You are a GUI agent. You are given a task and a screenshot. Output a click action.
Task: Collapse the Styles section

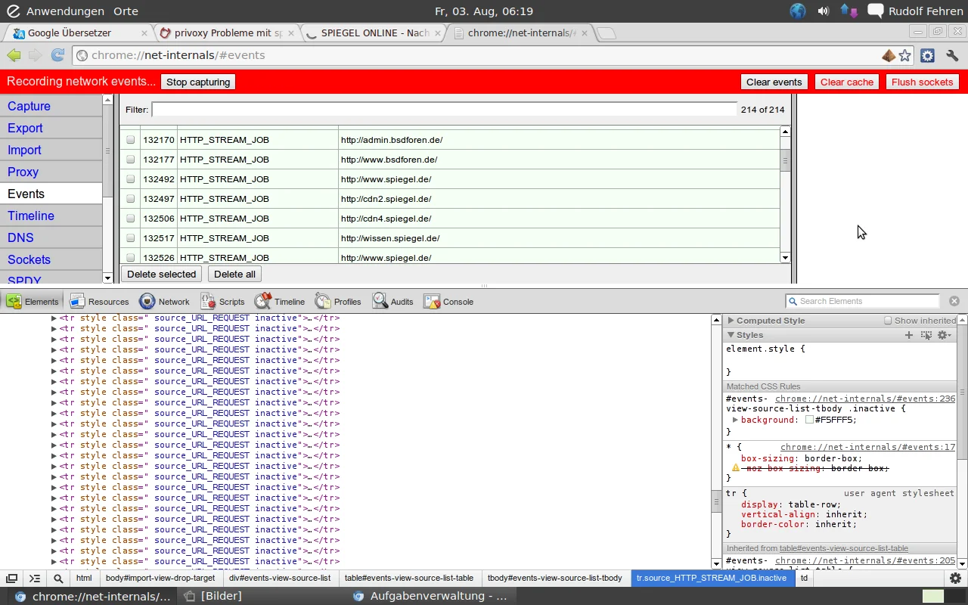[731, 335]
